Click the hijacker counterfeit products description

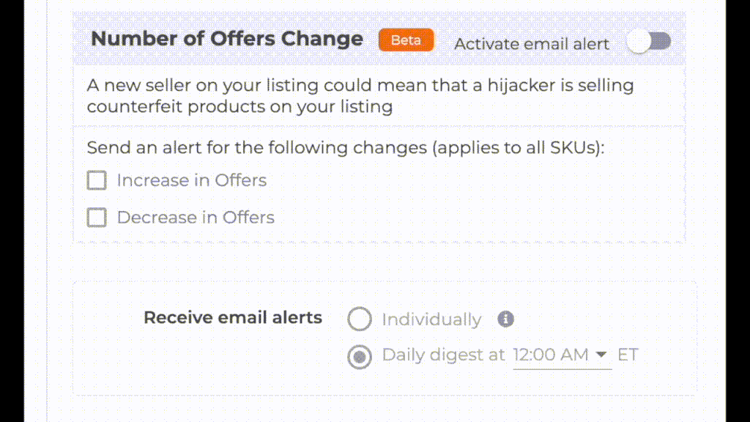[360, 96]
